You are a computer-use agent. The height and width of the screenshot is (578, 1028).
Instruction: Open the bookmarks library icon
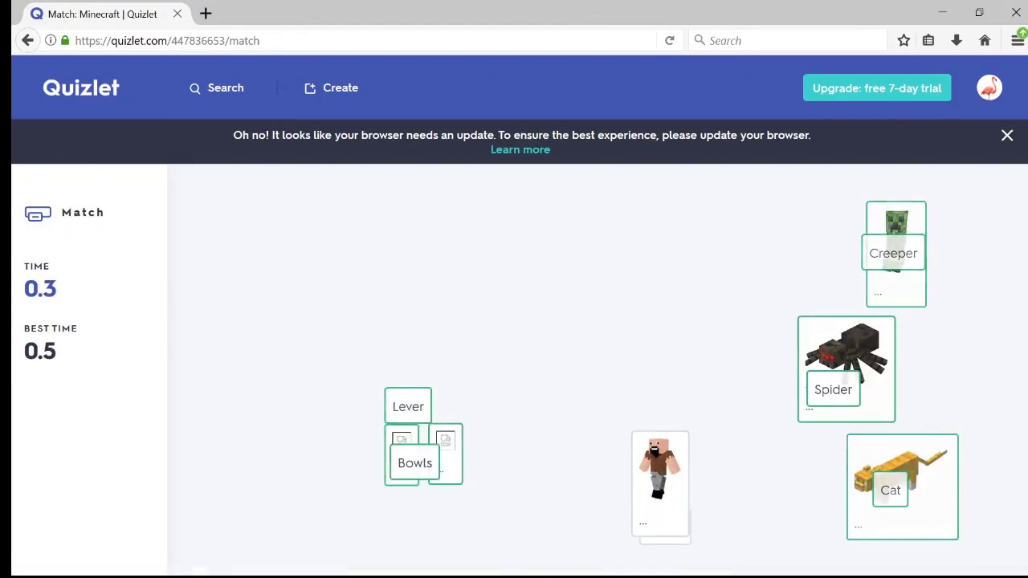tap(928, 40)
